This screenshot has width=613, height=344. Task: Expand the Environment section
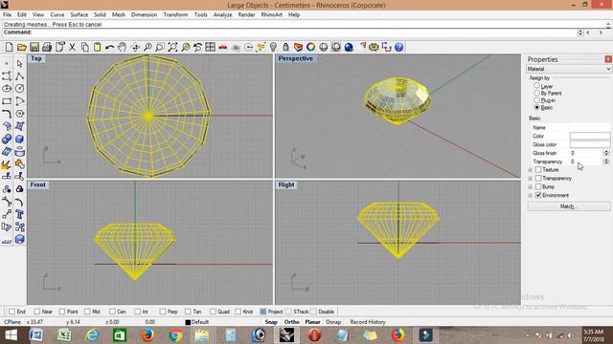pos(530,195)
